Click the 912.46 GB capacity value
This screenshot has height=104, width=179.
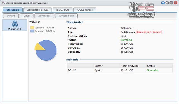coord(127,44)
